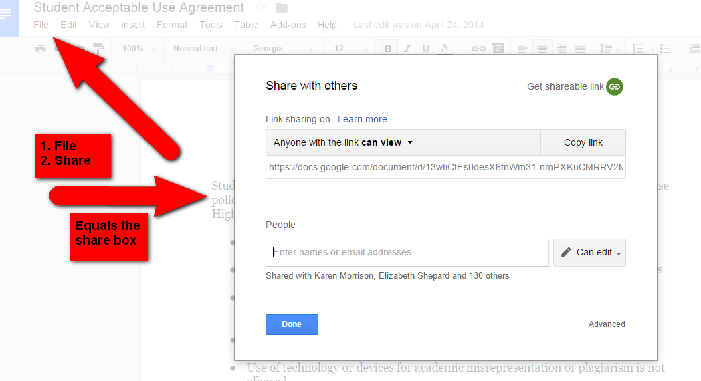Click the Print icon in the toolbar

(41, 49)
